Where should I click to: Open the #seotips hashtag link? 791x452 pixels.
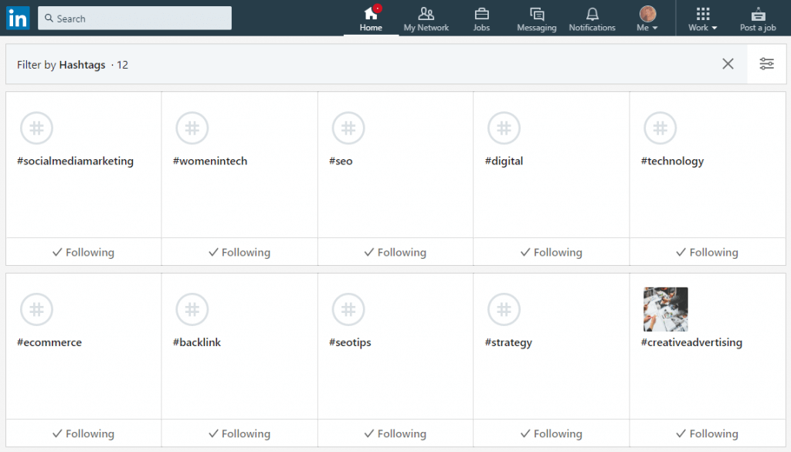click(350, 342)
